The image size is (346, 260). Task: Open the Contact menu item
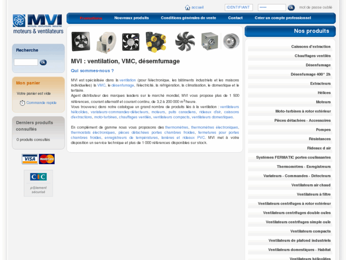click(x=235, y=18)
